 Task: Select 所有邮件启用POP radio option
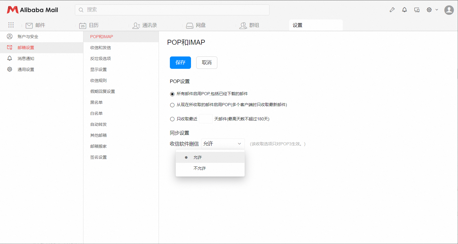click(x=172, y=94)
